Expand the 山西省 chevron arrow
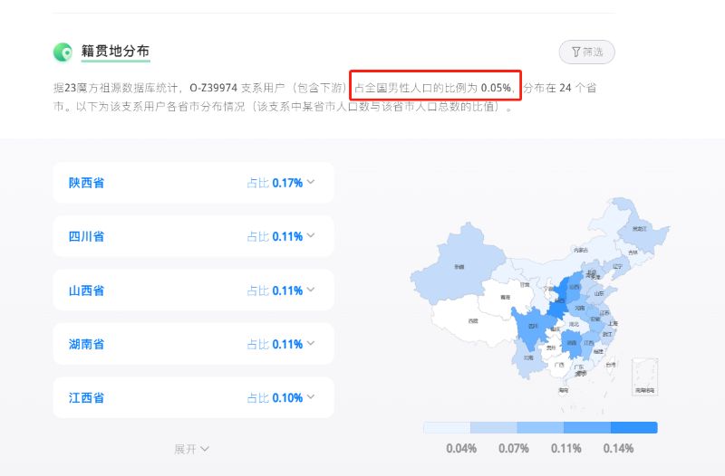Screen dimensions: 725x476 311,290
